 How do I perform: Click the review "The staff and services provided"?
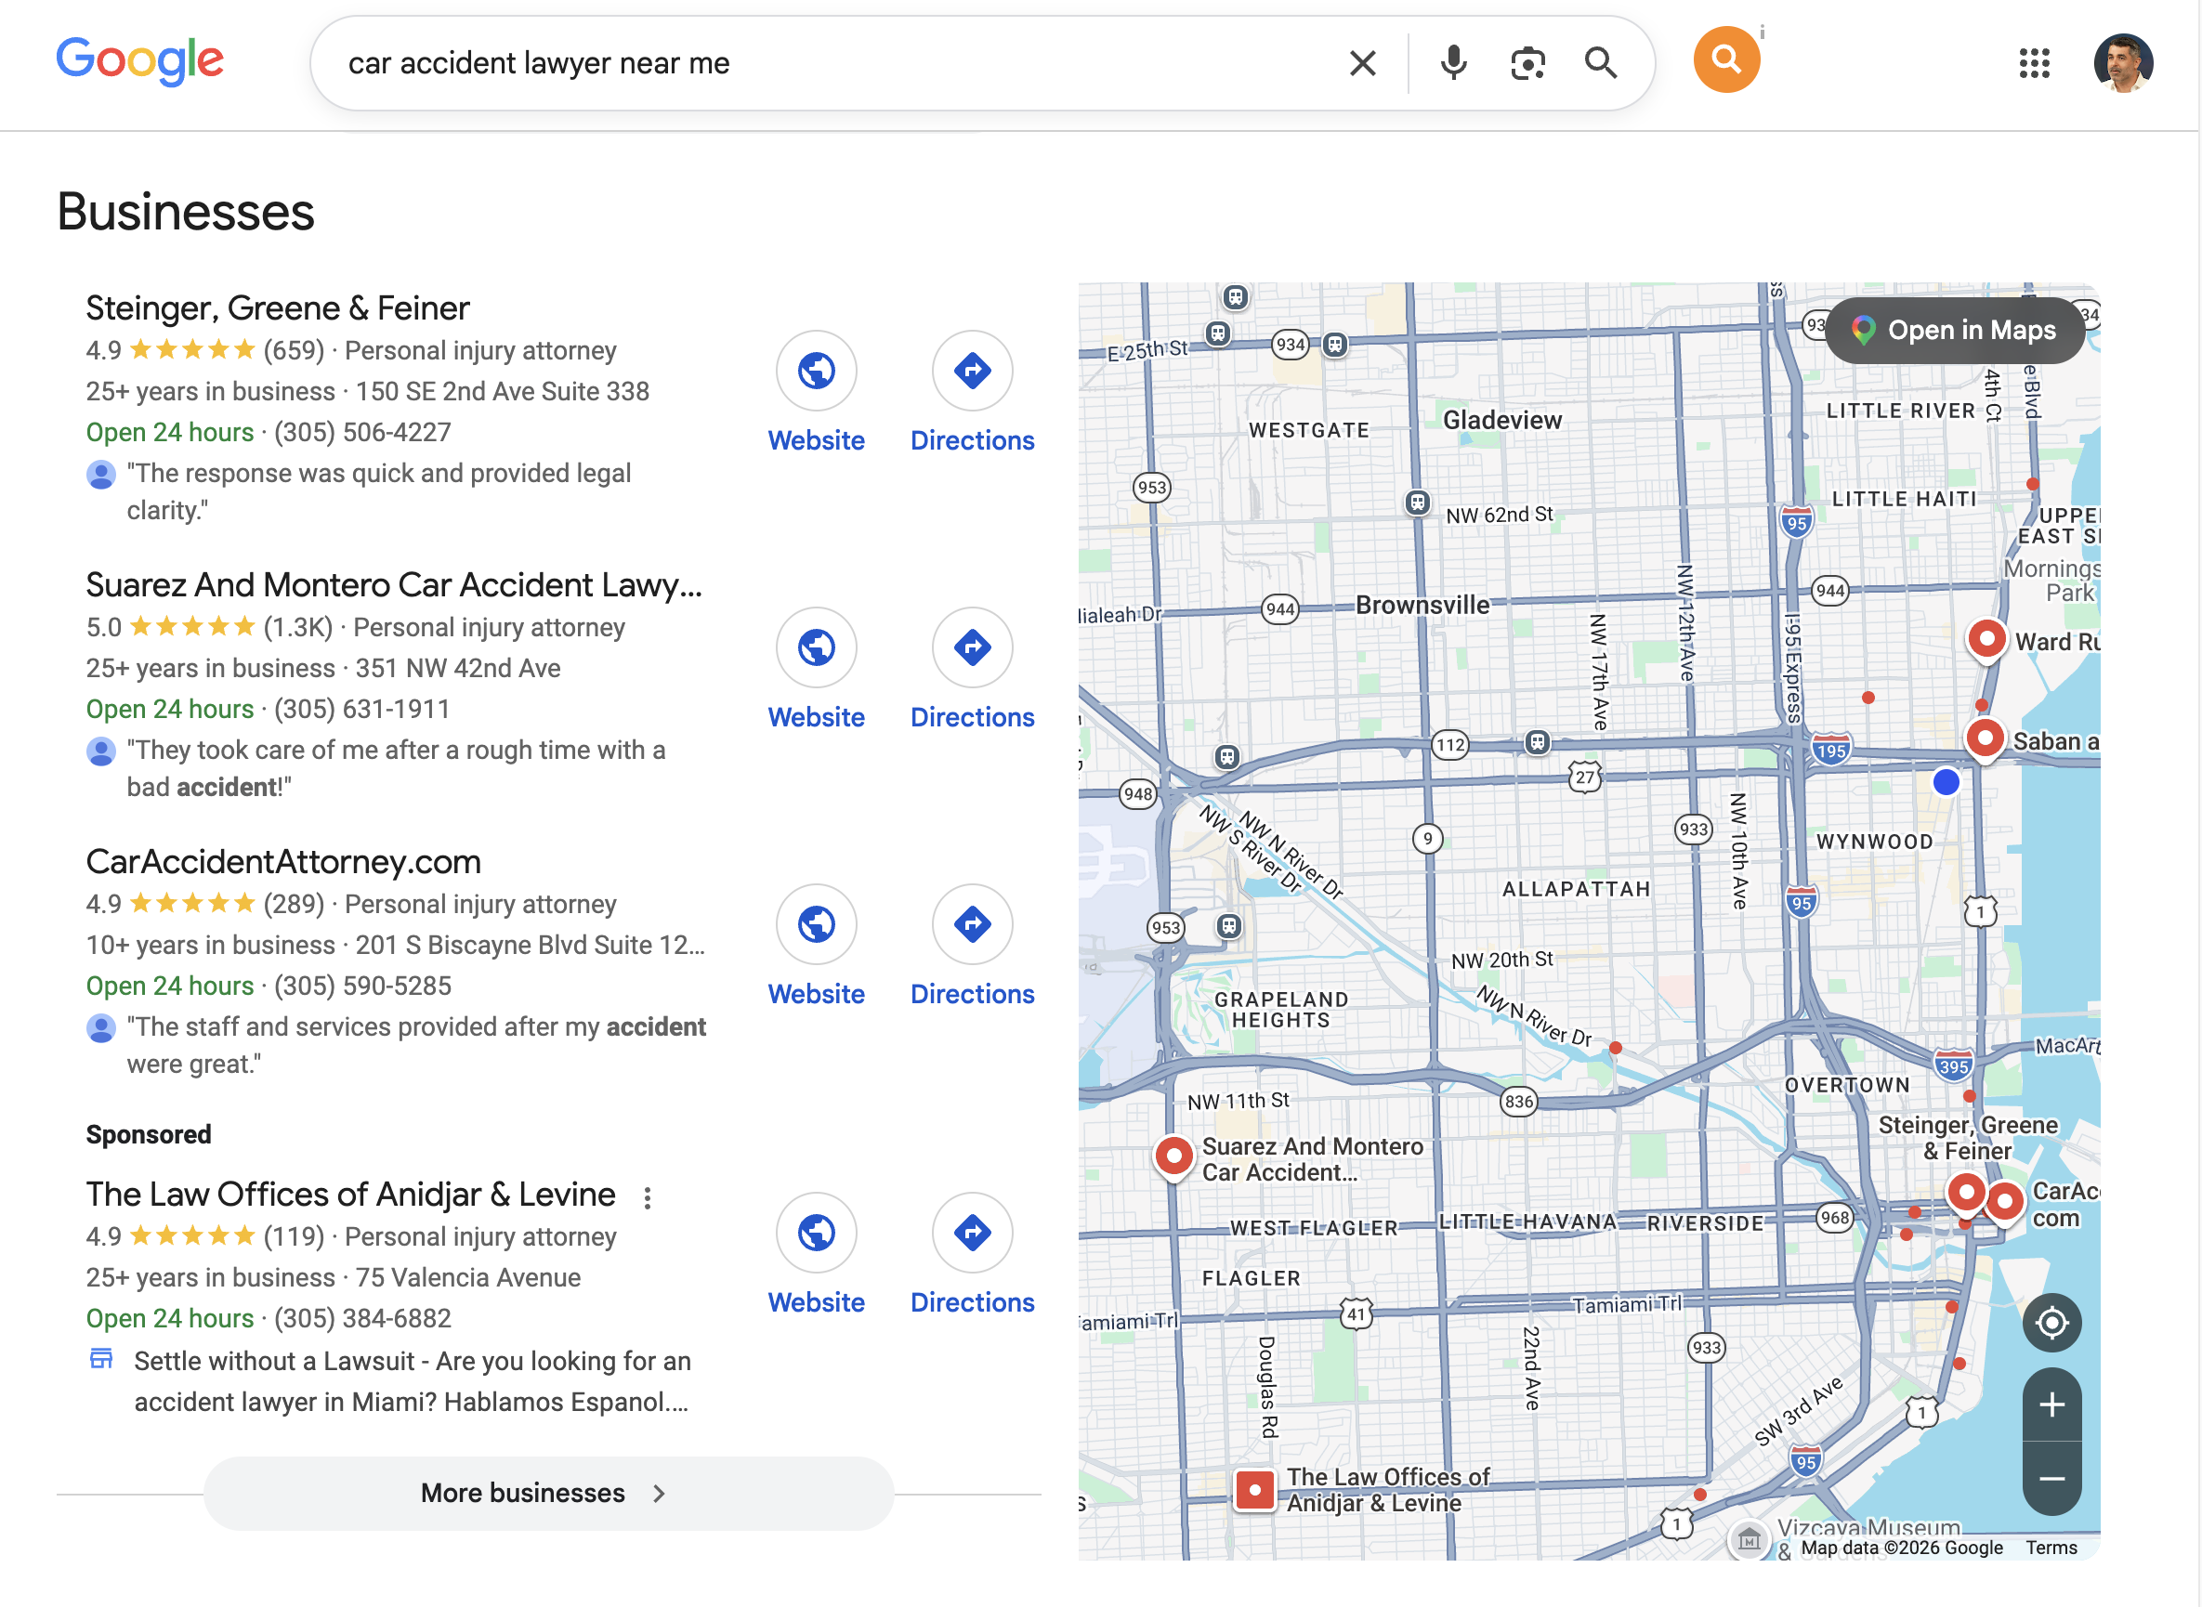click(416, 1046)
